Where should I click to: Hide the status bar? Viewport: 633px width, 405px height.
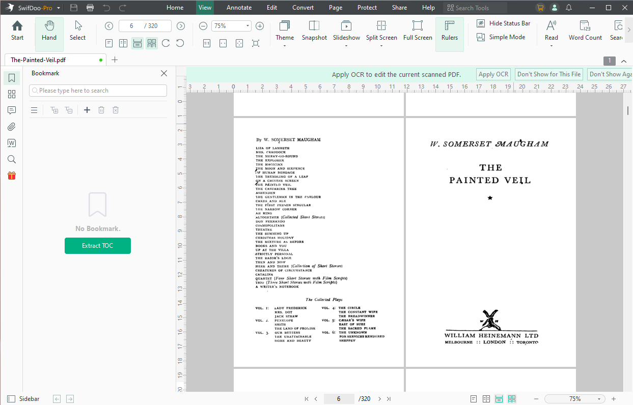click(x=503, y=23)
